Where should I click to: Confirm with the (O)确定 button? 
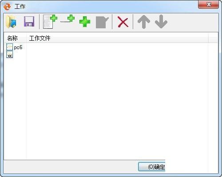[151, 167]
